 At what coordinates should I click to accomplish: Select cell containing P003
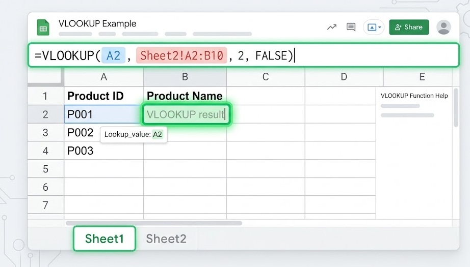(103, 151)
